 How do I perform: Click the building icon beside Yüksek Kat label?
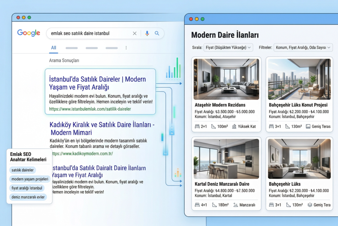pos(234,126)
